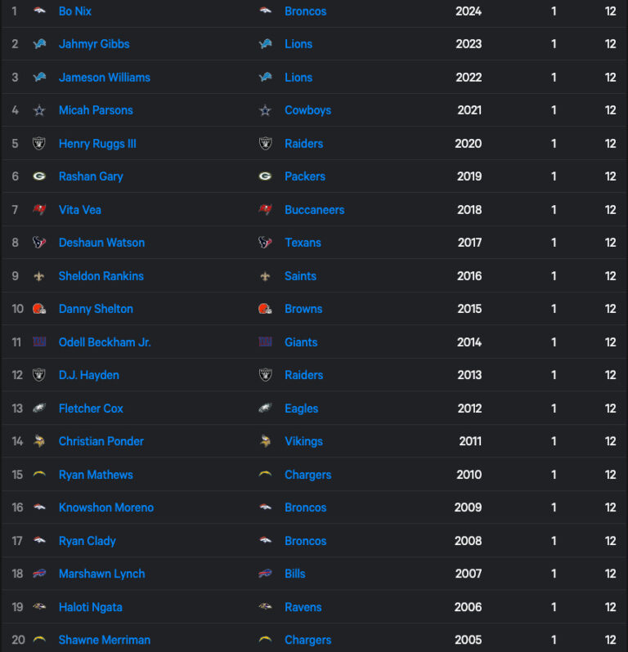This screenshot has height=652, width=628.
Task: Click the Bills logo beside Marshawn Lynch
Action: pyautogui.click(x=39, y=574)
